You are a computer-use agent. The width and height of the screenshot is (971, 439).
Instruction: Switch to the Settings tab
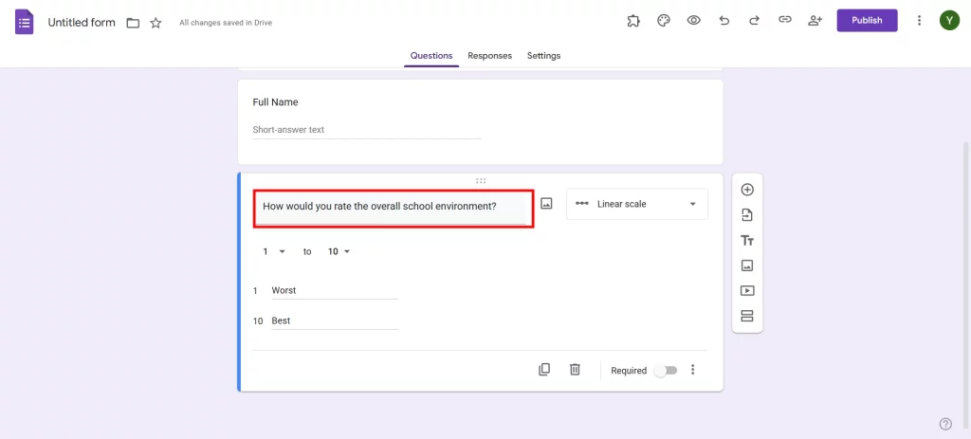pyautogui.click(x=543, y=56)
